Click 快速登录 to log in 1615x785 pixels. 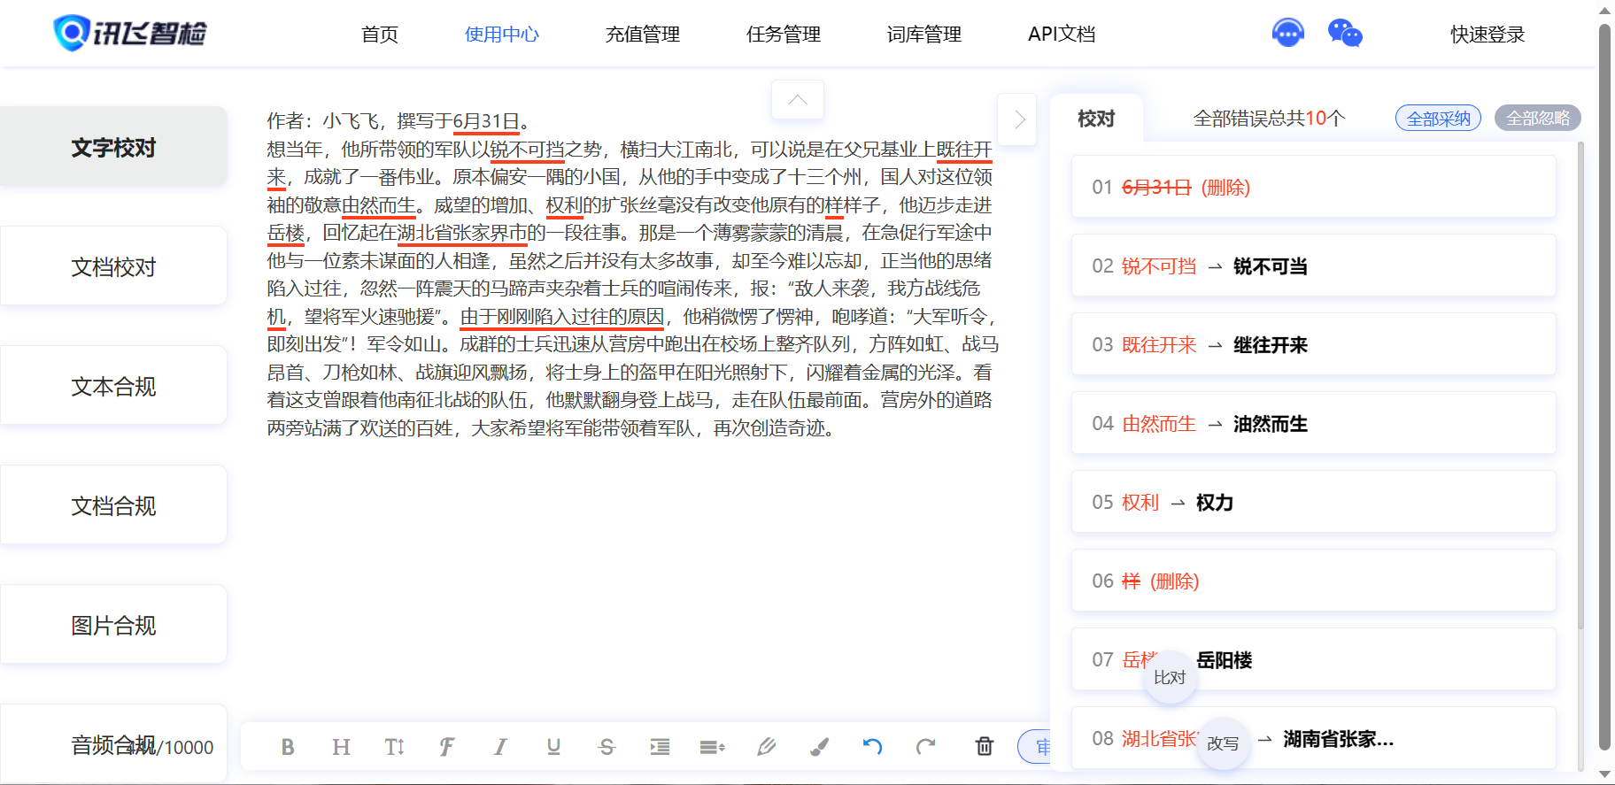coord(1488,34)
